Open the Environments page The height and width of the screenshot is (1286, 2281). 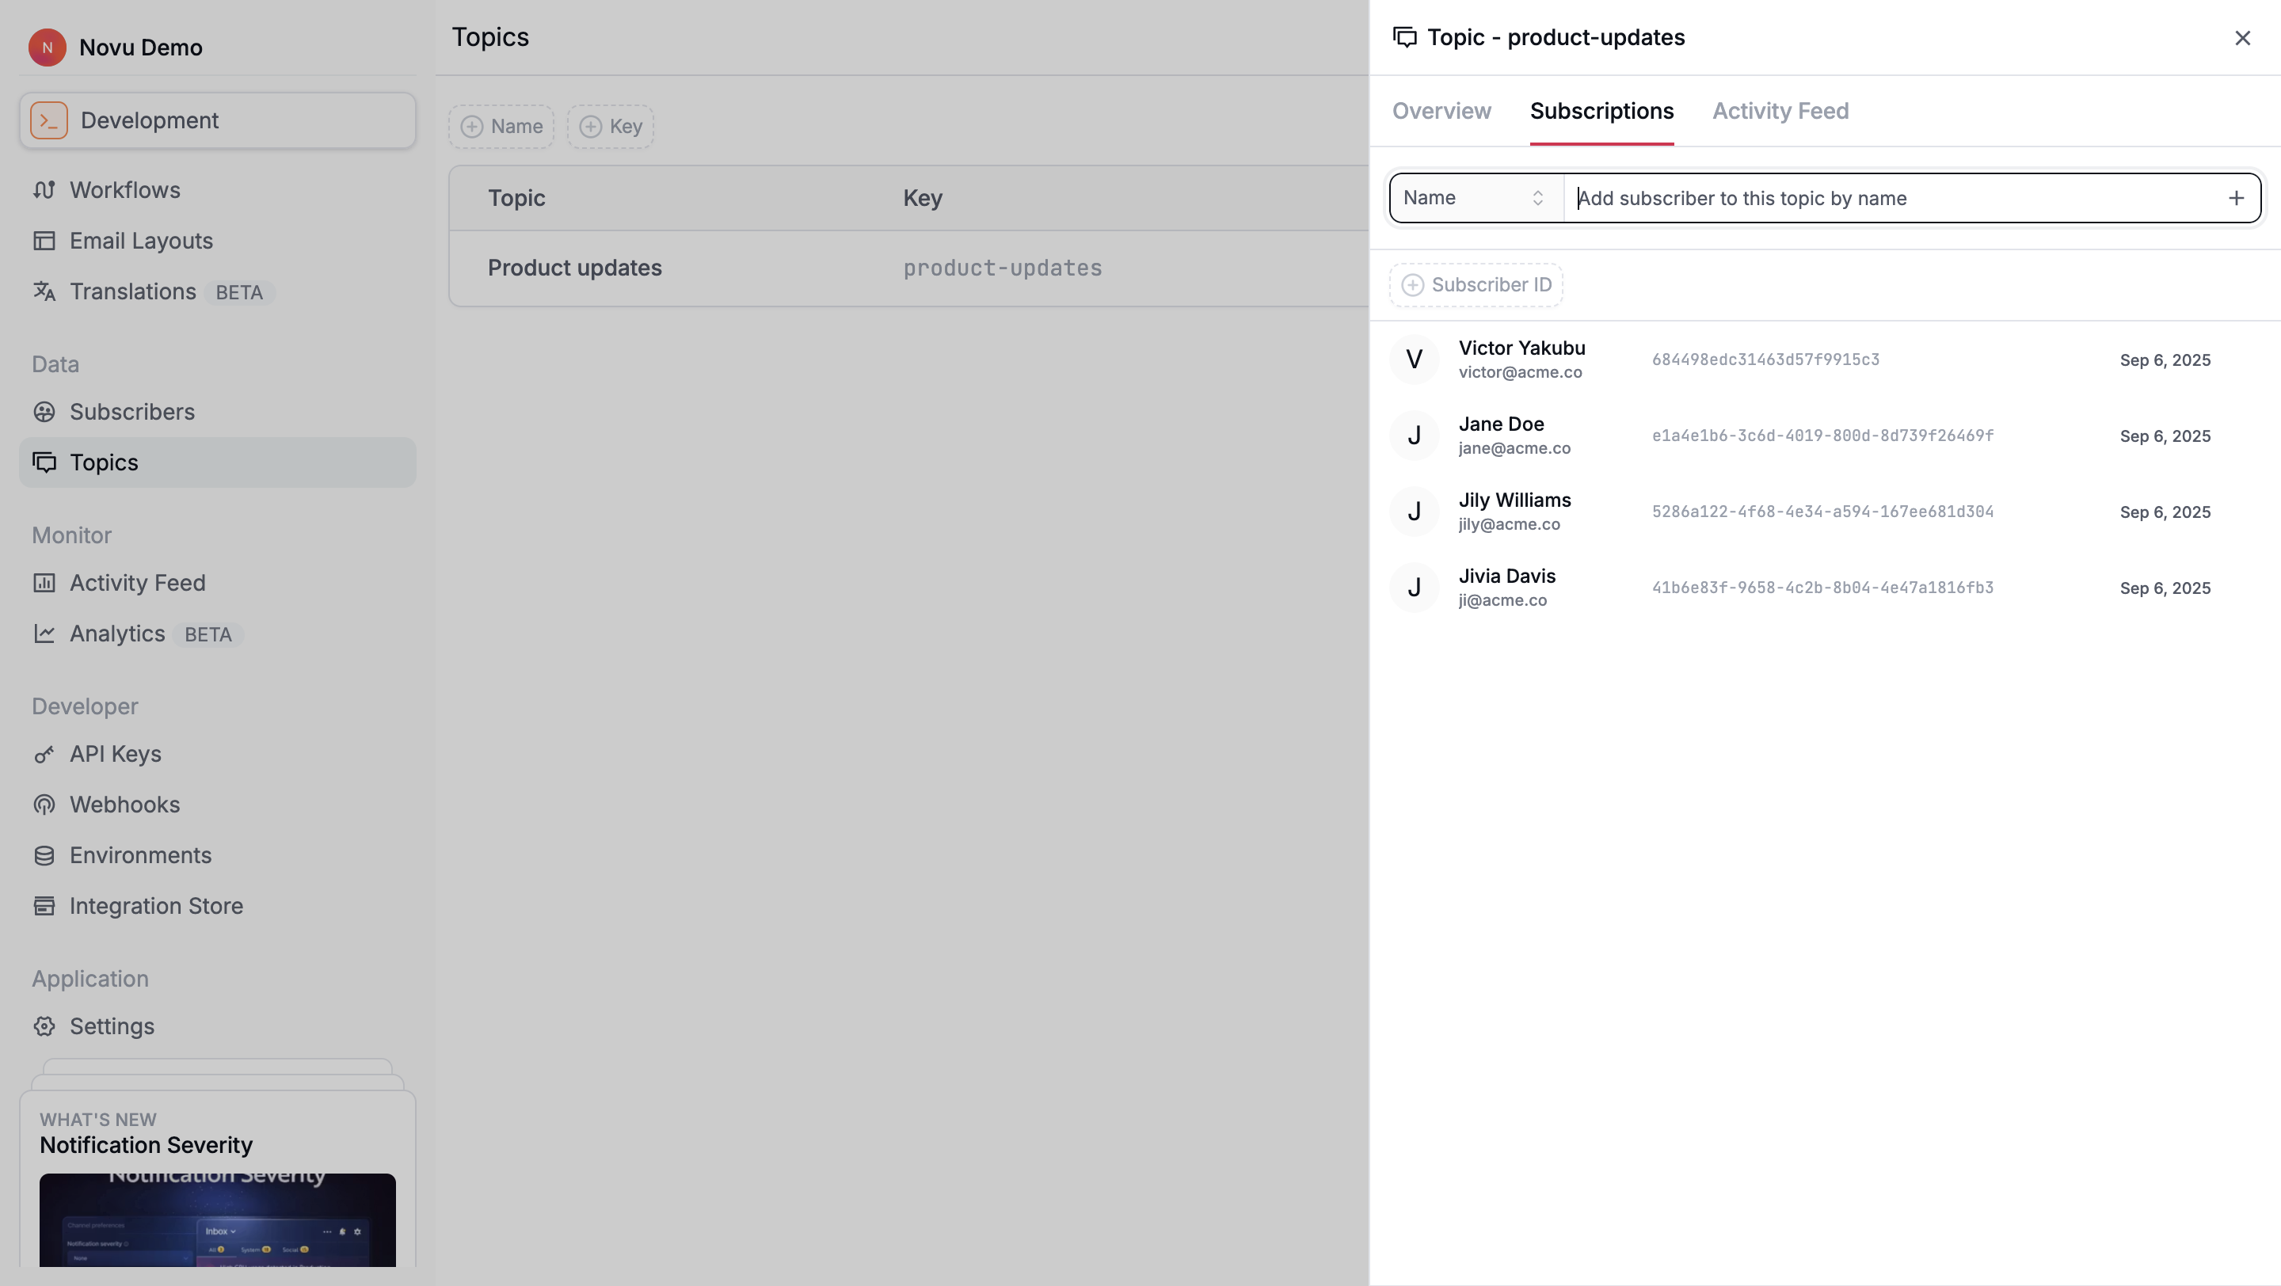tap(140, 855)
